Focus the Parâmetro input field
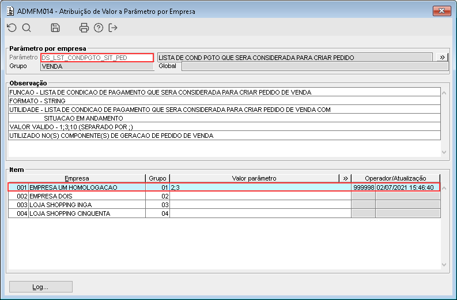Screen dimensions: 457x300 (x=97, y=58)
